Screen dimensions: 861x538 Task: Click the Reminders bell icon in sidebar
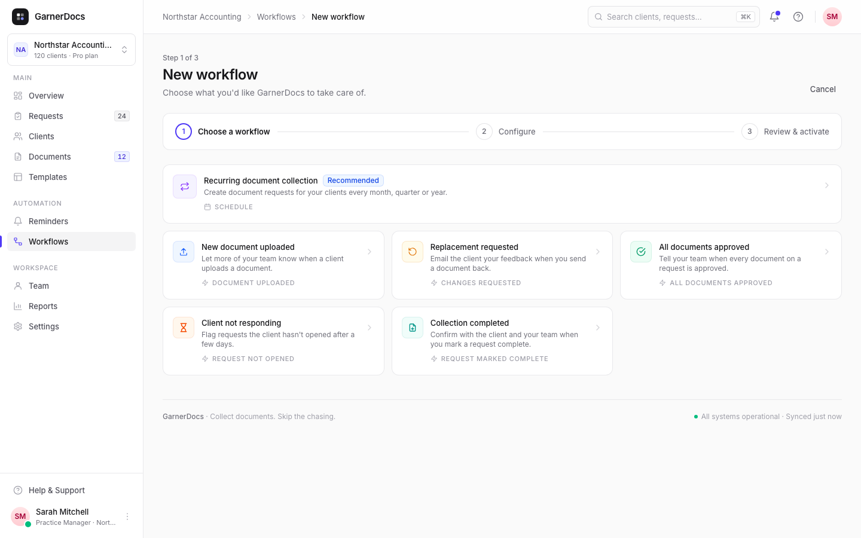point(18,221)
